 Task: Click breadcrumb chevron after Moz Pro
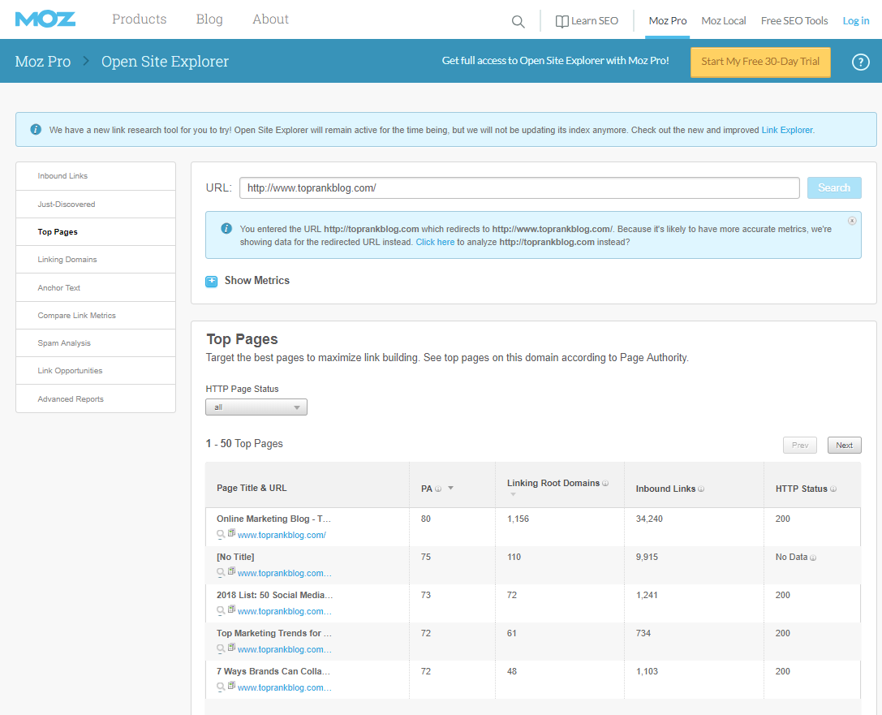(x=86, y=61)
